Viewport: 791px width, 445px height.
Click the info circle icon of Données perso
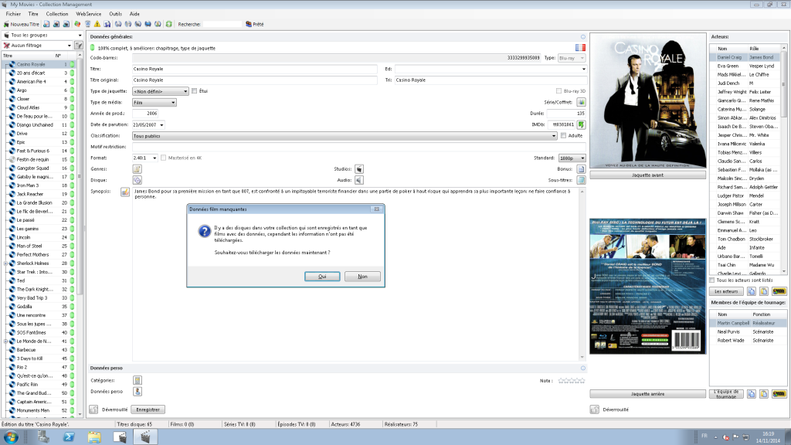(x=582, y=369)
